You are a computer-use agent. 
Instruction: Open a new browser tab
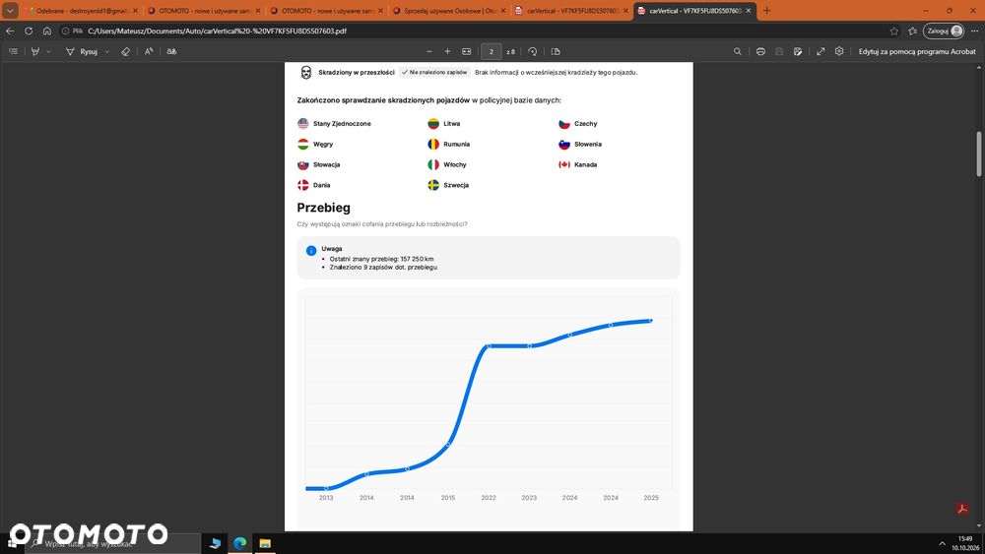[766, 11]
